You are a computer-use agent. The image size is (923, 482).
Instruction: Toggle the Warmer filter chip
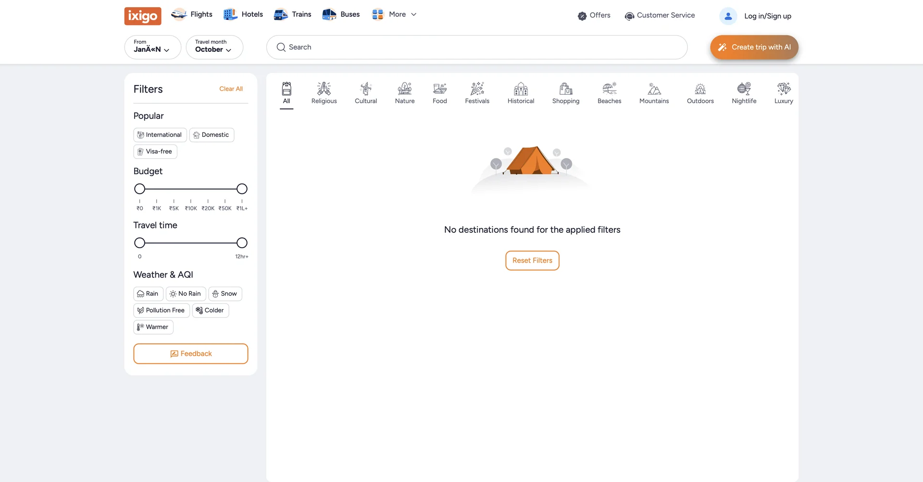[x=153, y=327]
